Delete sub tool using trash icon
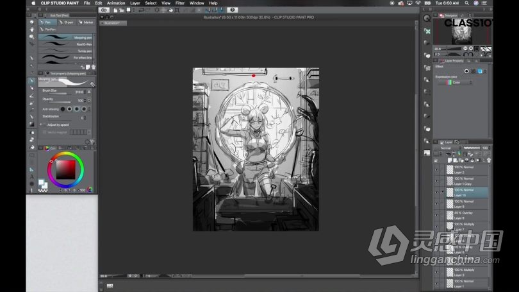Viewport: 519px width, 292px height. point(94,67)
